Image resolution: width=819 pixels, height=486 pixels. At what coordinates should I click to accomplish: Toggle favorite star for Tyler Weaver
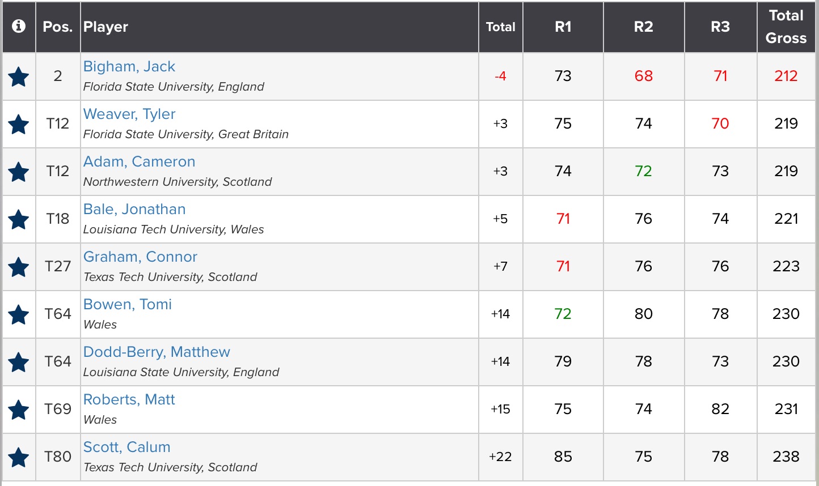pos(19,124)
